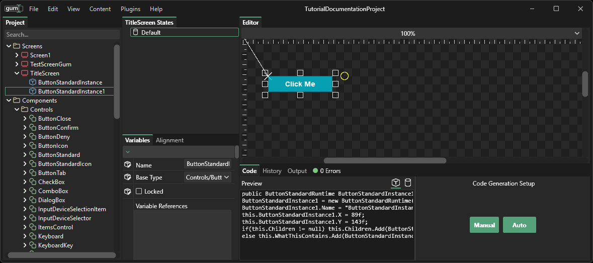Viewport: 593px width, 263px height.
Task: Click the yellow rotation handle circle in editor
Action: pyautogui.click(x=344, y=76)
